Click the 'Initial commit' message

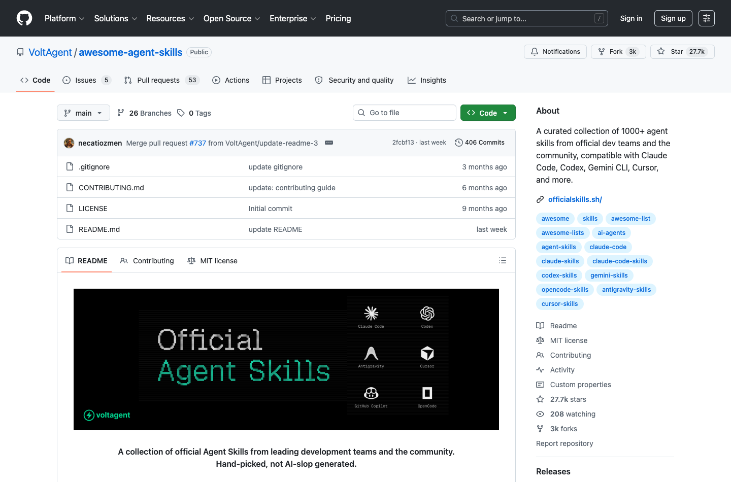271,209
